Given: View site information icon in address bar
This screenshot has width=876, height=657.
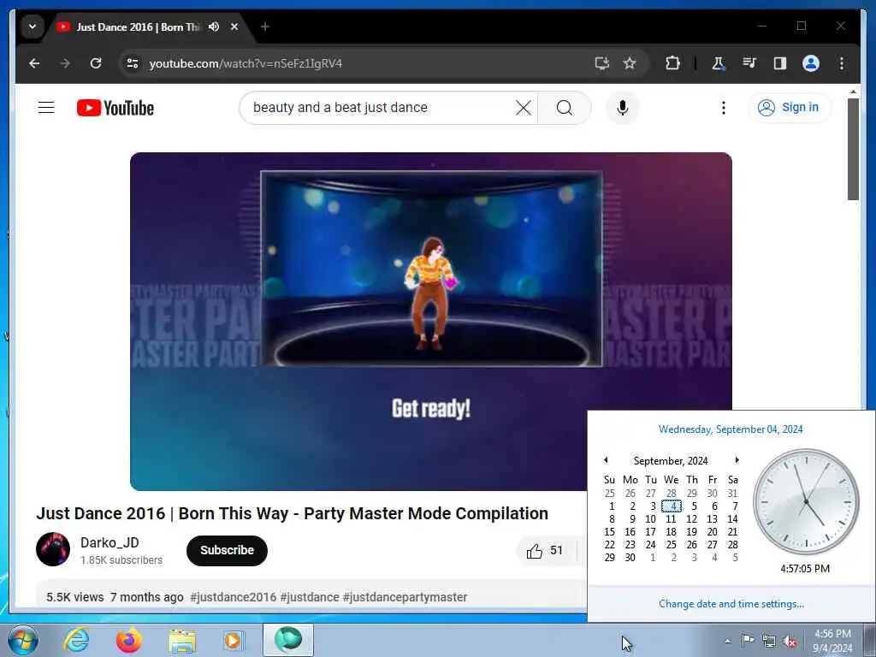Looking at the screenshot, I should coord(133,63).
